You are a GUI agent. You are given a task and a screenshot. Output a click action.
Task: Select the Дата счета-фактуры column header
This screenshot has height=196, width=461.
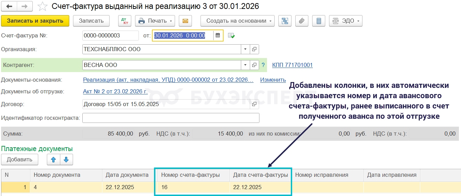coord(260,175)
